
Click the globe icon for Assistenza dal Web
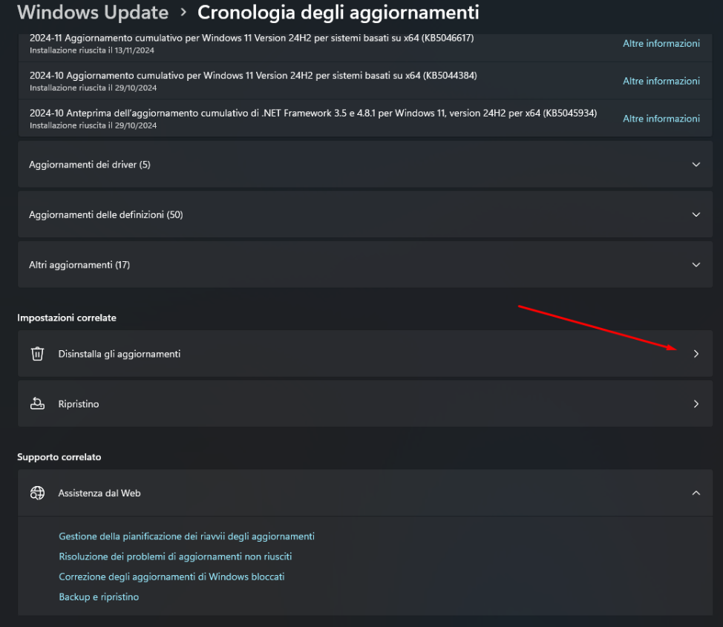pos(37,493)
